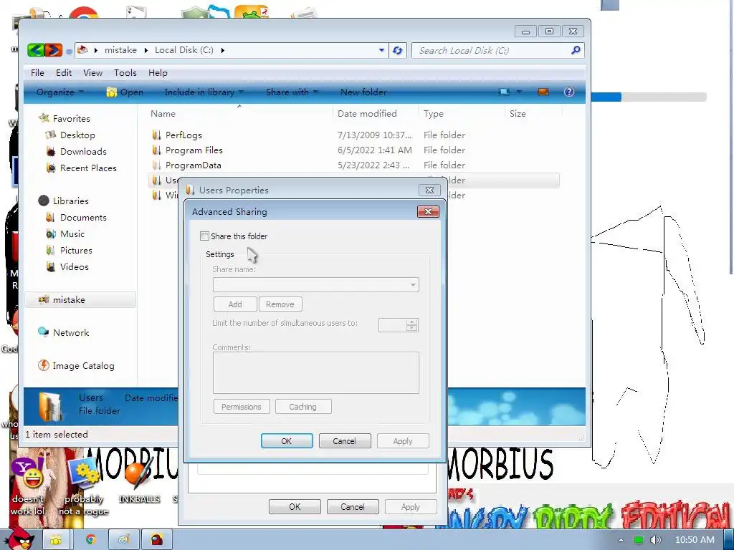Adjust the simultaneous users spinner
Screen dimensions: 734x550
coord(412,325)
